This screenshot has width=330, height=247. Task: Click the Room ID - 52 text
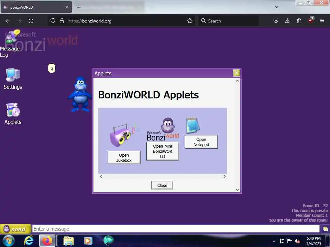315,206
